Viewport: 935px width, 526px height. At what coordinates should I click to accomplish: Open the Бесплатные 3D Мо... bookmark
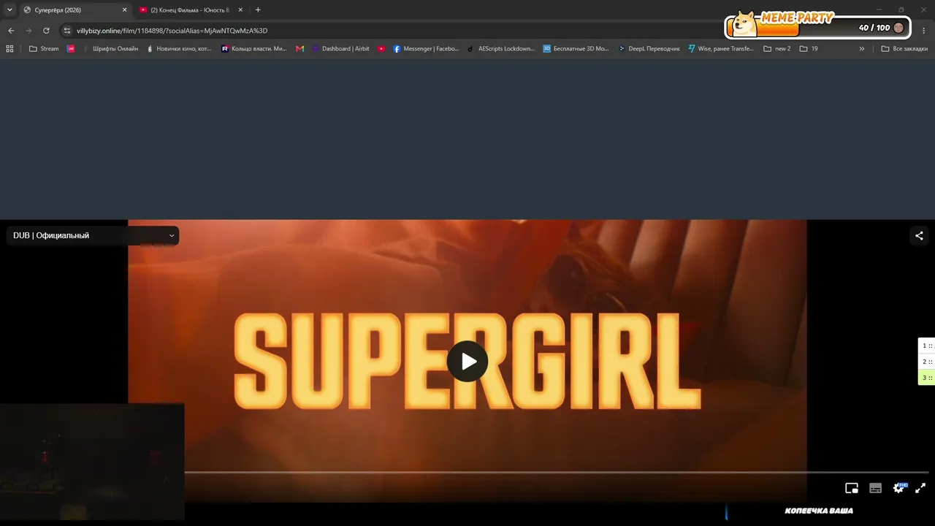coord(576,49)
